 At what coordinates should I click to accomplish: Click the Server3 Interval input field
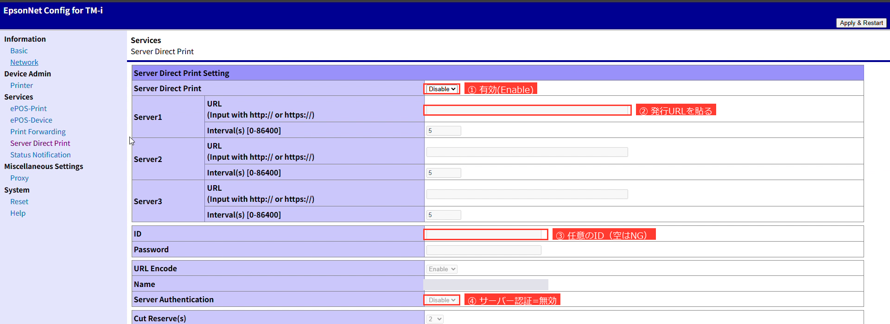tap(444, 215)
